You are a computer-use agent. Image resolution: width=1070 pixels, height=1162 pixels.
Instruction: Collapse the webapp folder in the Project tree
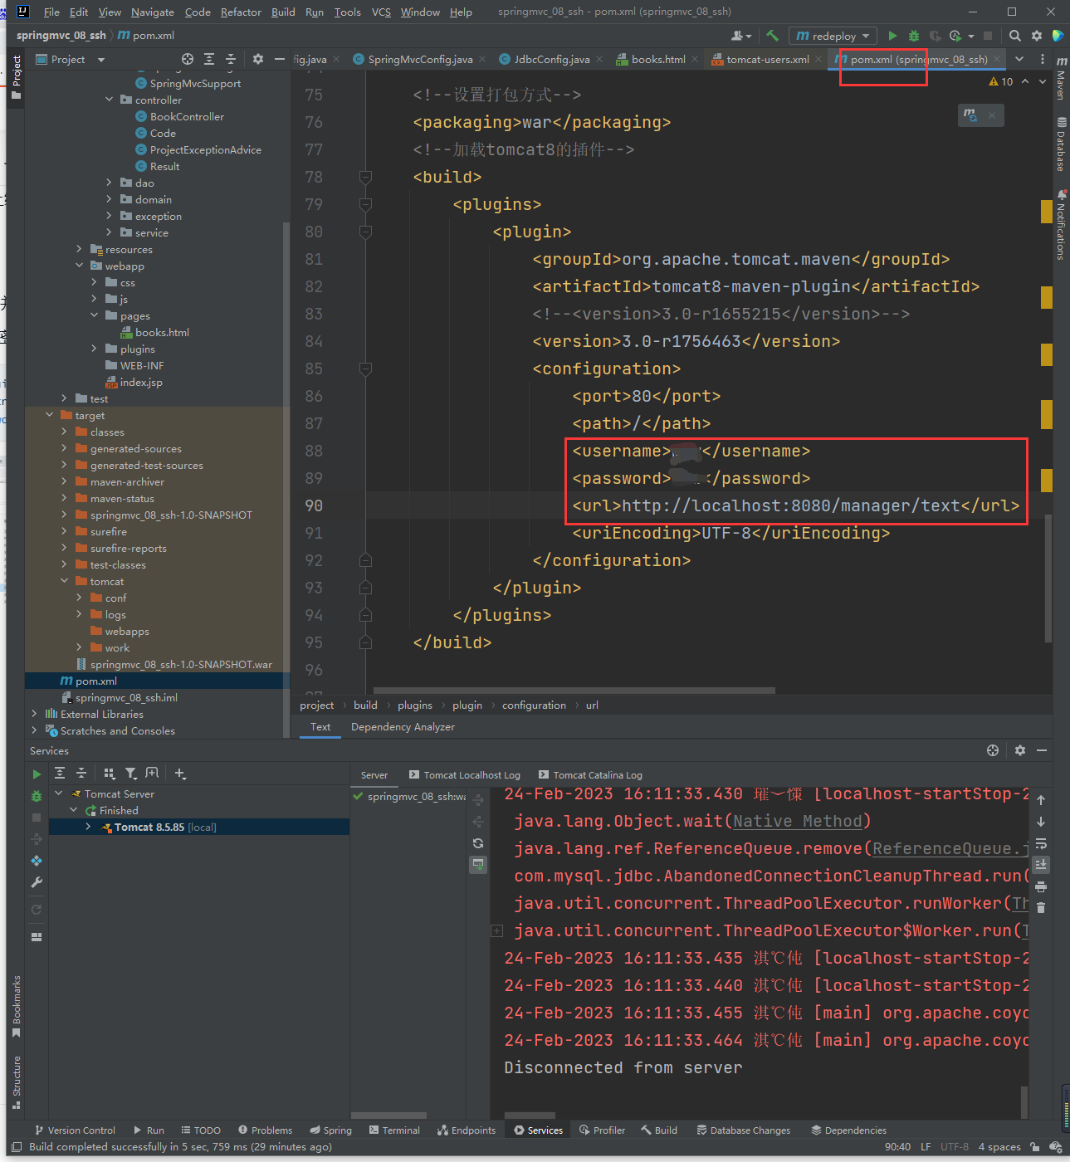pos(80,266)
